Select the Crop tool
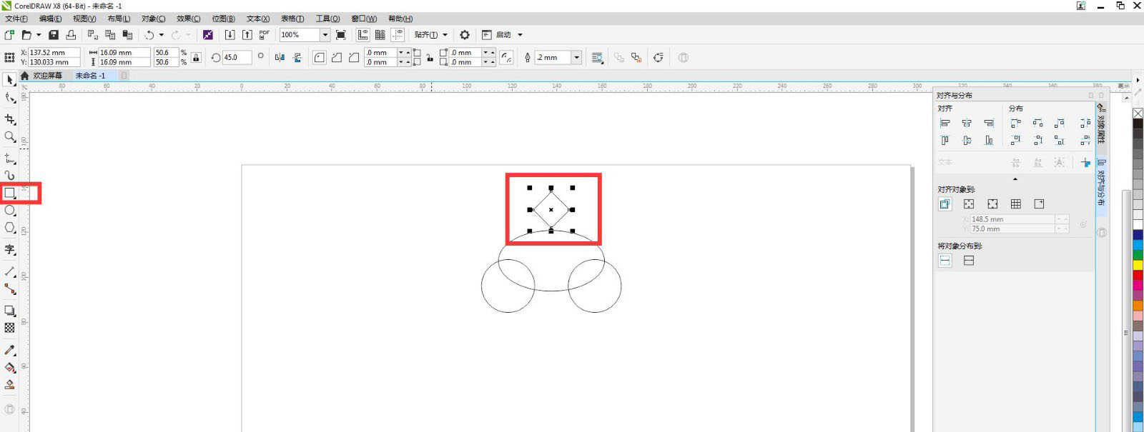The image size is (1144, 432). coord(10,119)
